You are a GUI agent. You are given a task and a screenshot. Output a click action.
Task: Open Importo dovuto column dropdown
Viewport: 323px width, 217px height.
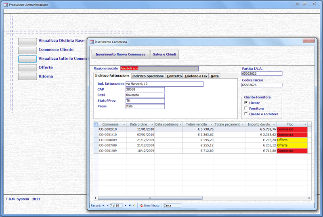coord(274,125)
